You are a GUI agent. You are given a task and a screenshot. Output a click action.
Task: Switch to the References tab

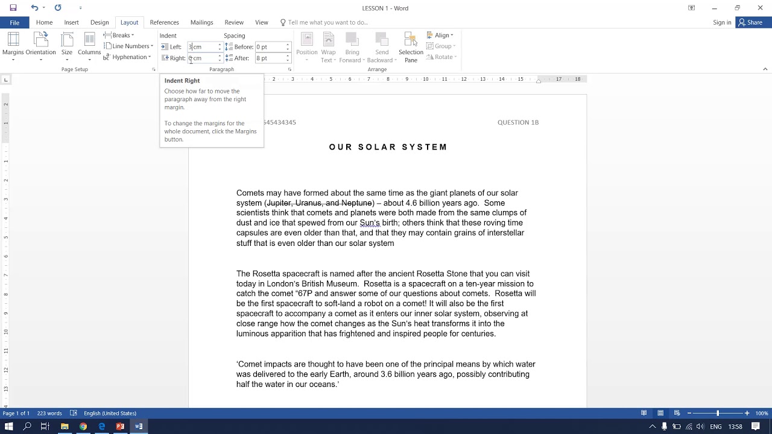164,22
